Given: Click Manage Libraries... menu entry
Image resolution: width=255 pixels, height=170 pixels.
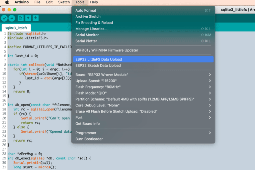Looking at the screenshot, I should pyautogui.click(x=91, y=29).
